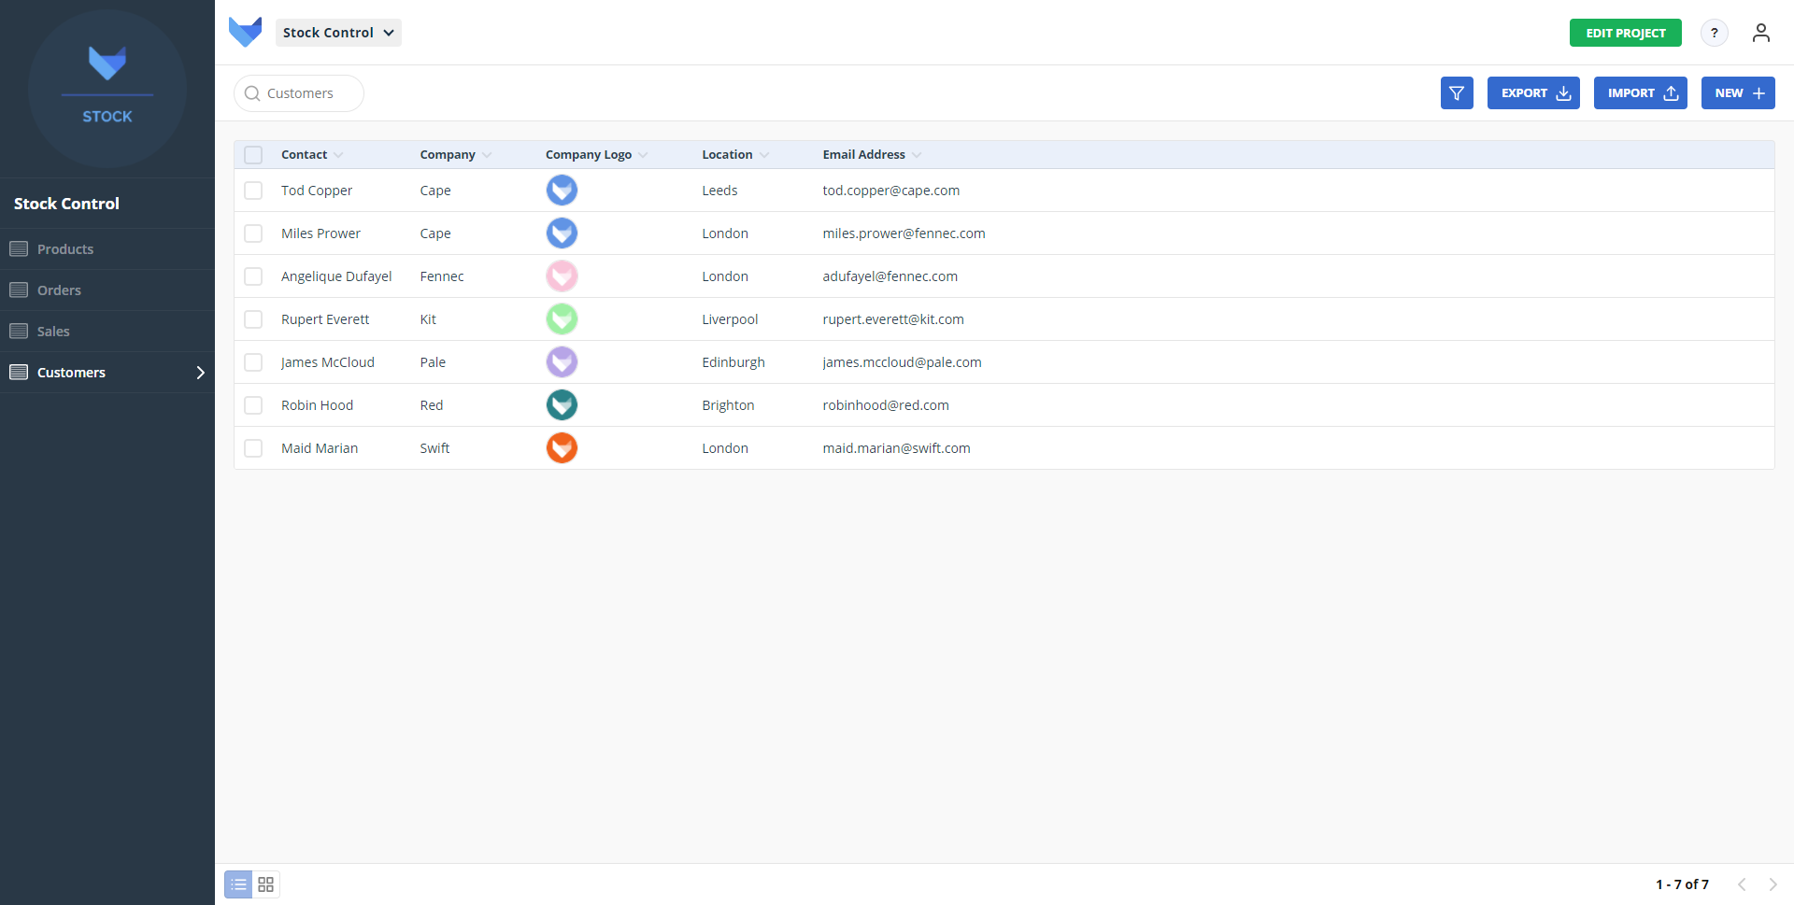The width and height of the screenshot is (1794, 905).
Task: Open the Stock Control project dropdown
Action: [338, 33]
